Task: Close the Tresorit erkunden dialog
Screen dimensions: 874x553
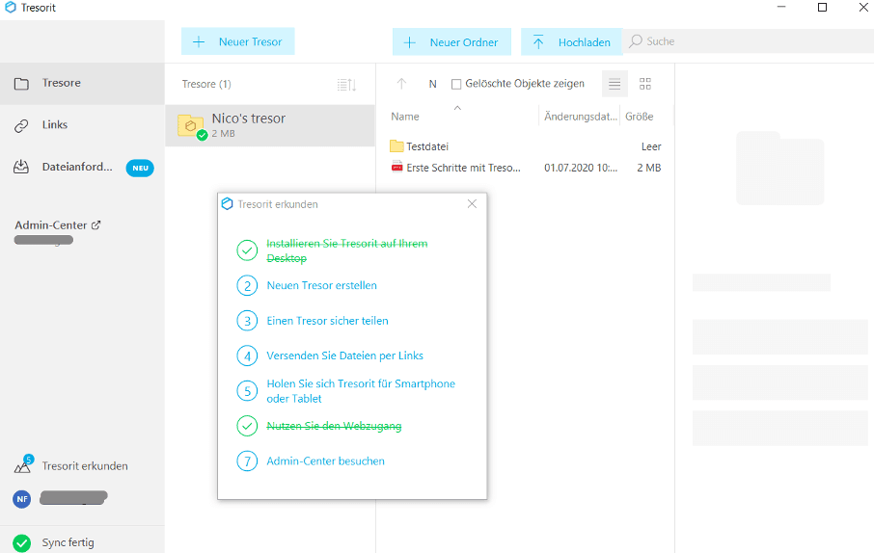Action: pyautogui.click(x=472, y=204)
